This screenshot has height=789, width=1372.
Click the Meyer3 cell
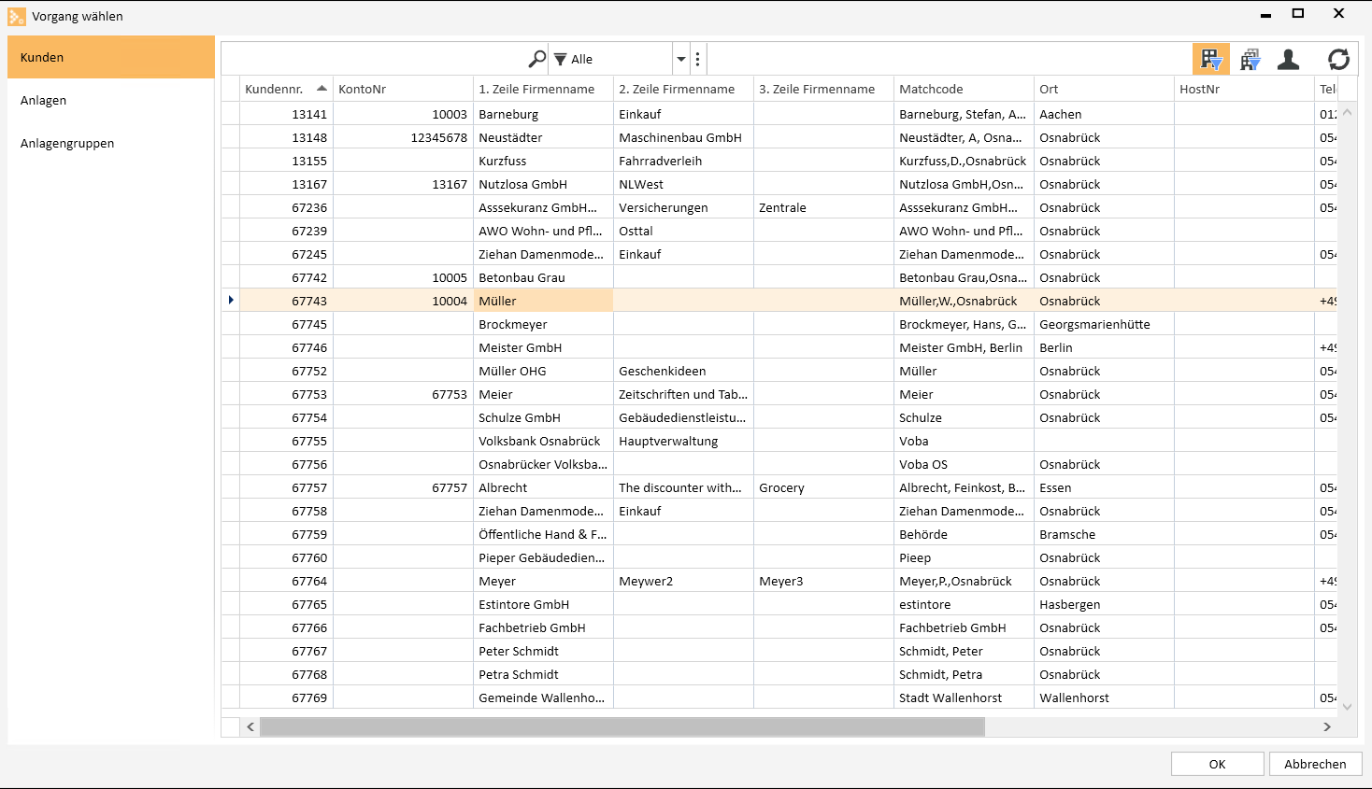823,581
